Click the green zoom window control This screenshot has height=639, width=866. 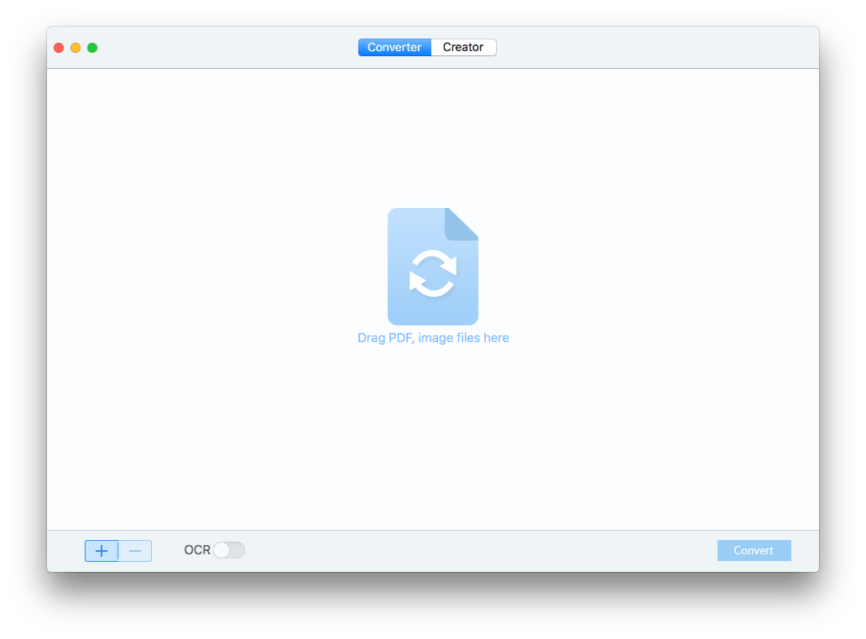point(91,48)
